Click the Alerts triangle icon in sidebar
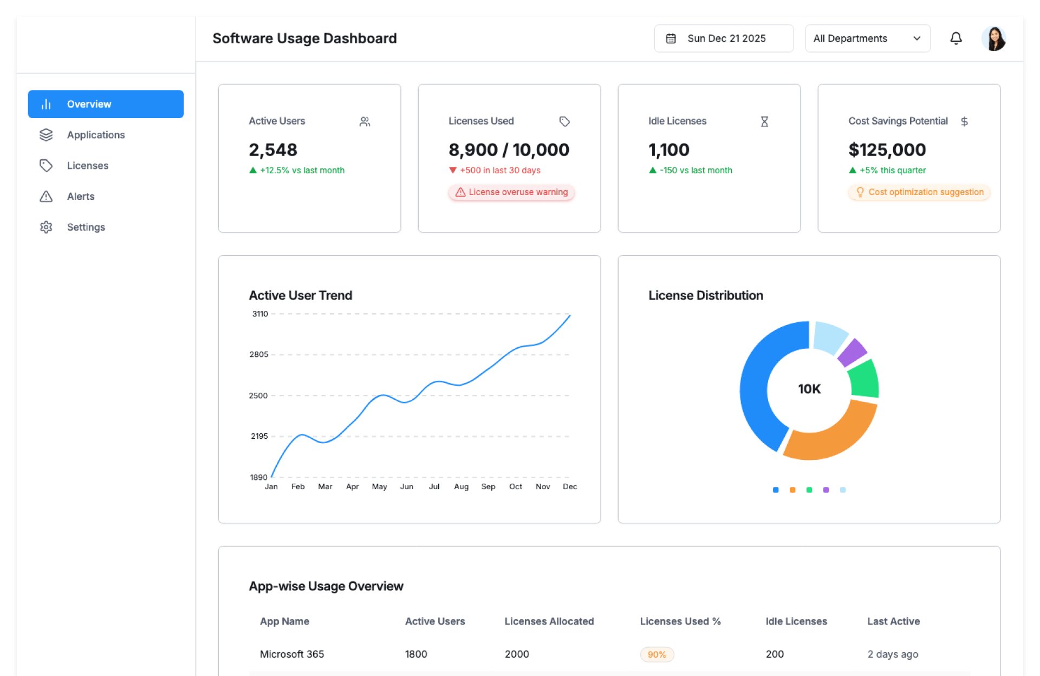 point(46,196)
